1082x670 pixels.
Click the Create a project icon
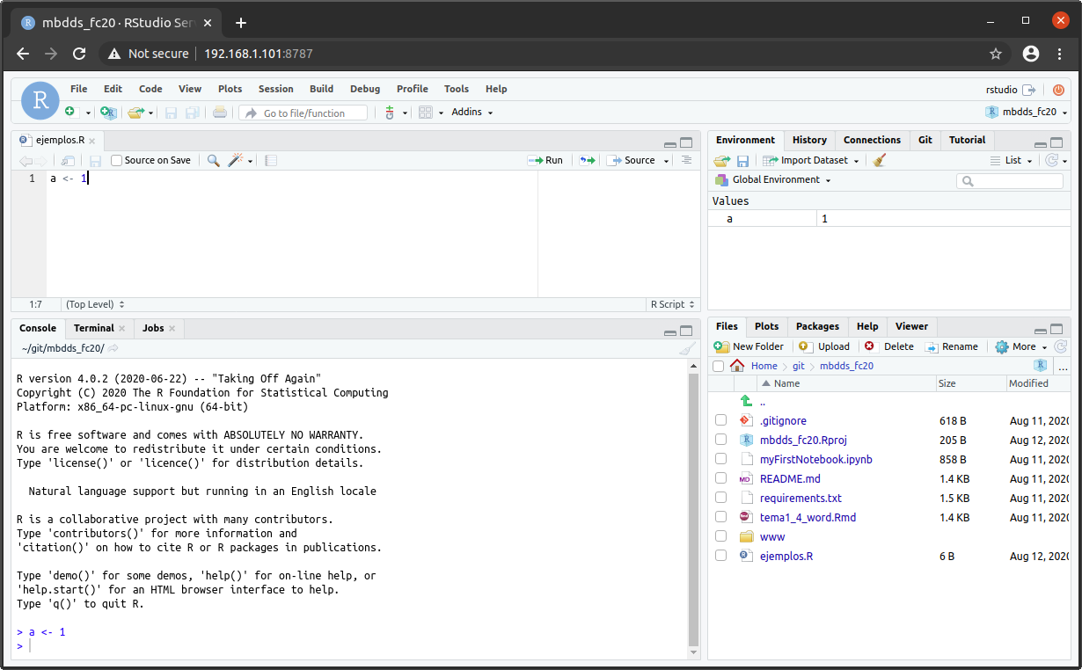pyautogui.click(x=108, y=113)
